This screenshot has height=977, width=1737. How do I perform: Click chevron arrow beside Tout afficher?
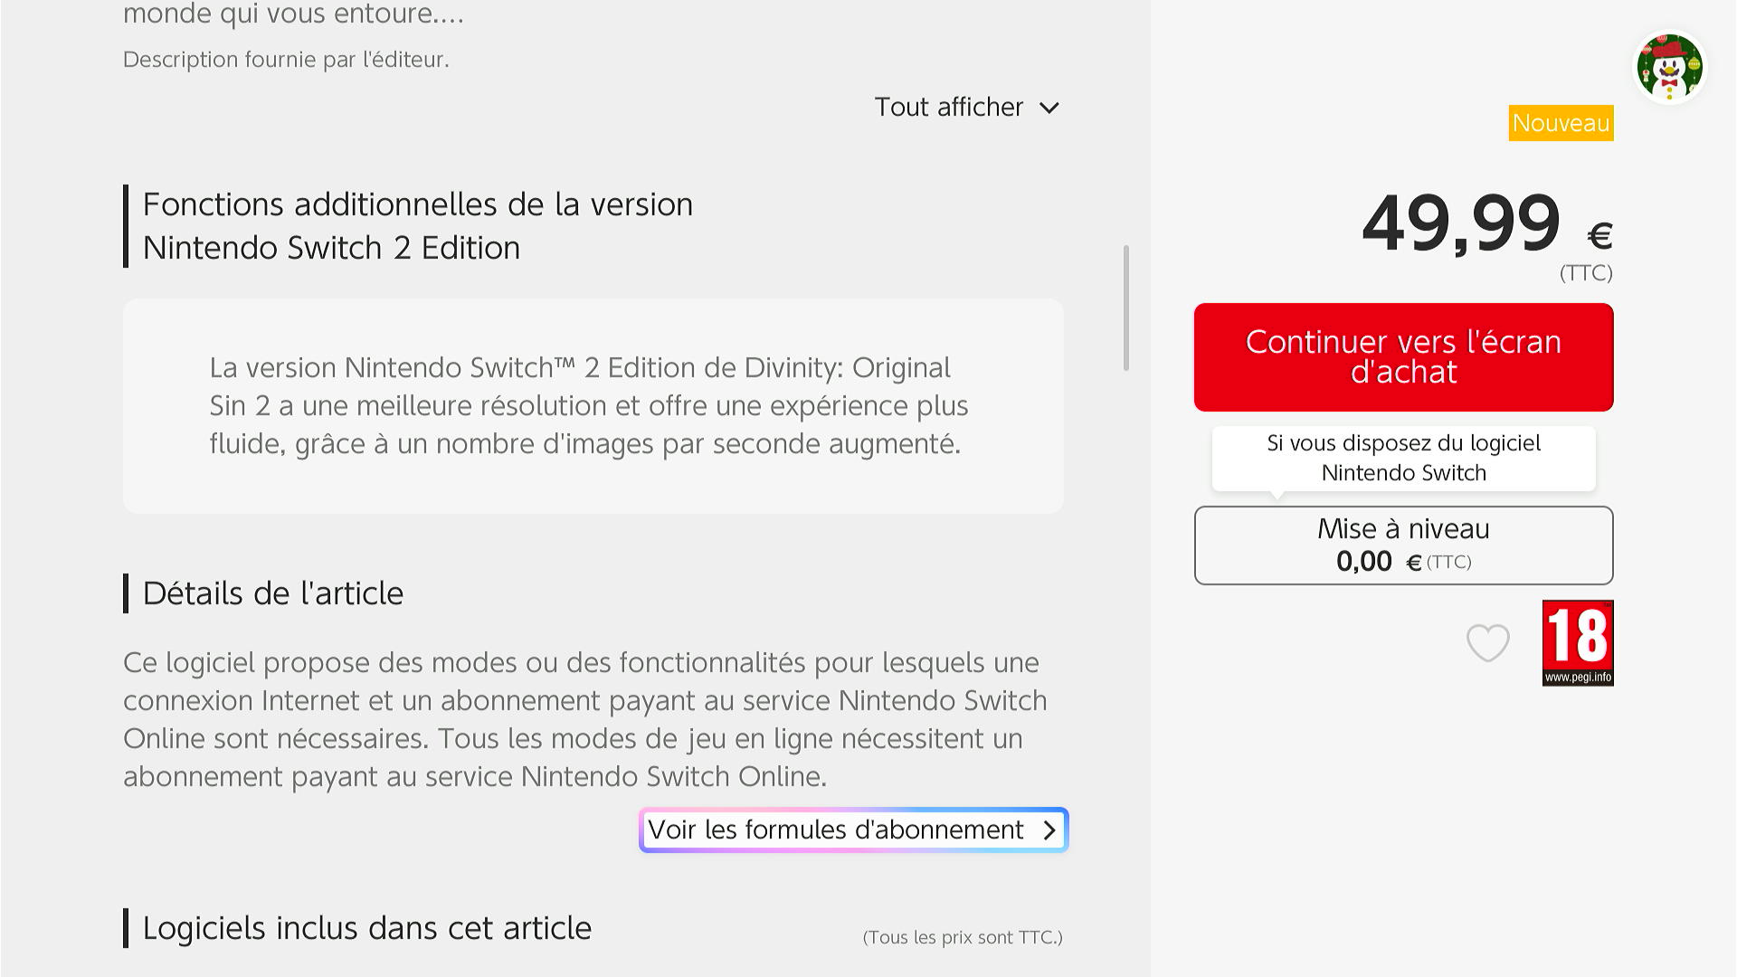click(1049, 108)
